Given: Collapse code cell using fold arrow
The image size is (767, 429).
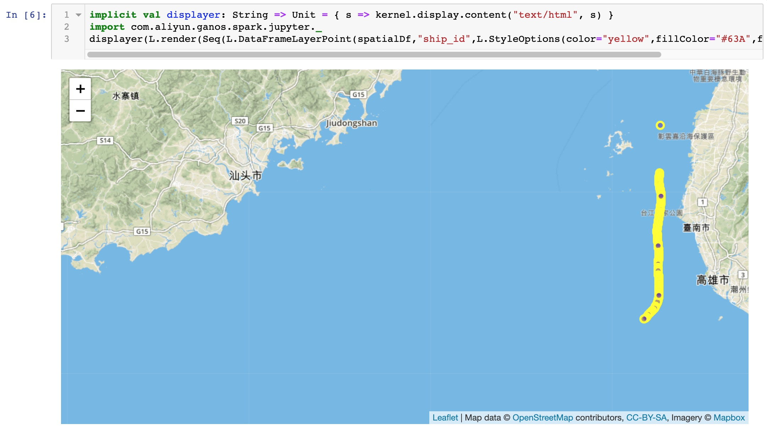Looking at the screenshot, I should coord(78,15).
